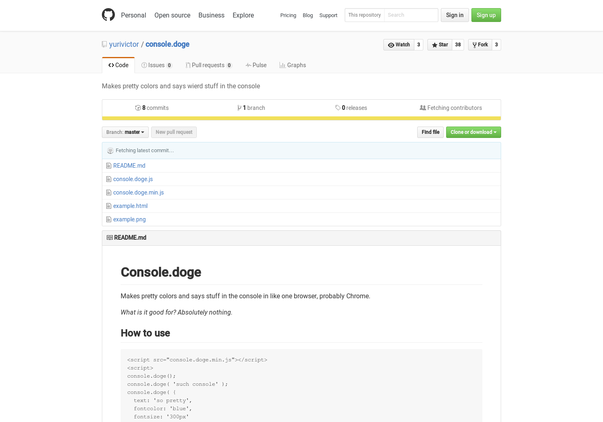Open the Clone or download dropdown

click(473, 132)
